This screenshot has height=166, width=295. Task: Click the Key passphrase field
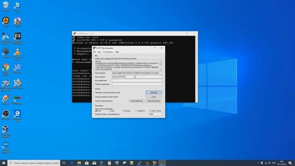pos(137,81)
